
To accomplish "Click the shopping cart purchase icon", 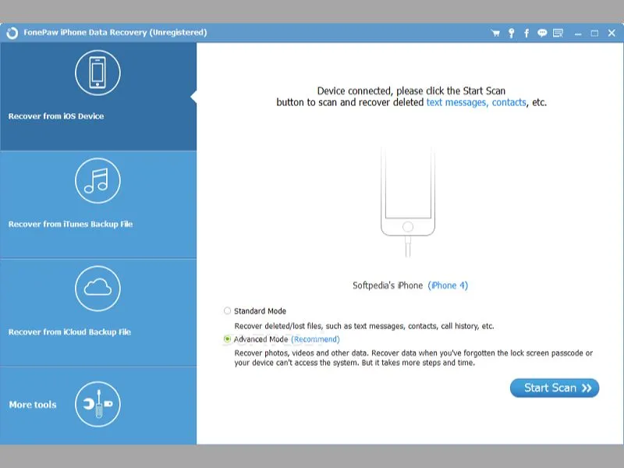I will (495, 33).
